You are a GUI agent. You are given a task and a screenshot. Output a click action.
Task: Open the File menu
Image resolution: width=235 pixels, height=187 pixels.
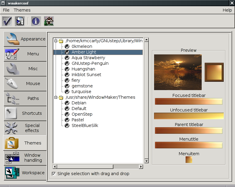pyautogui.click(x=6, y=10)
